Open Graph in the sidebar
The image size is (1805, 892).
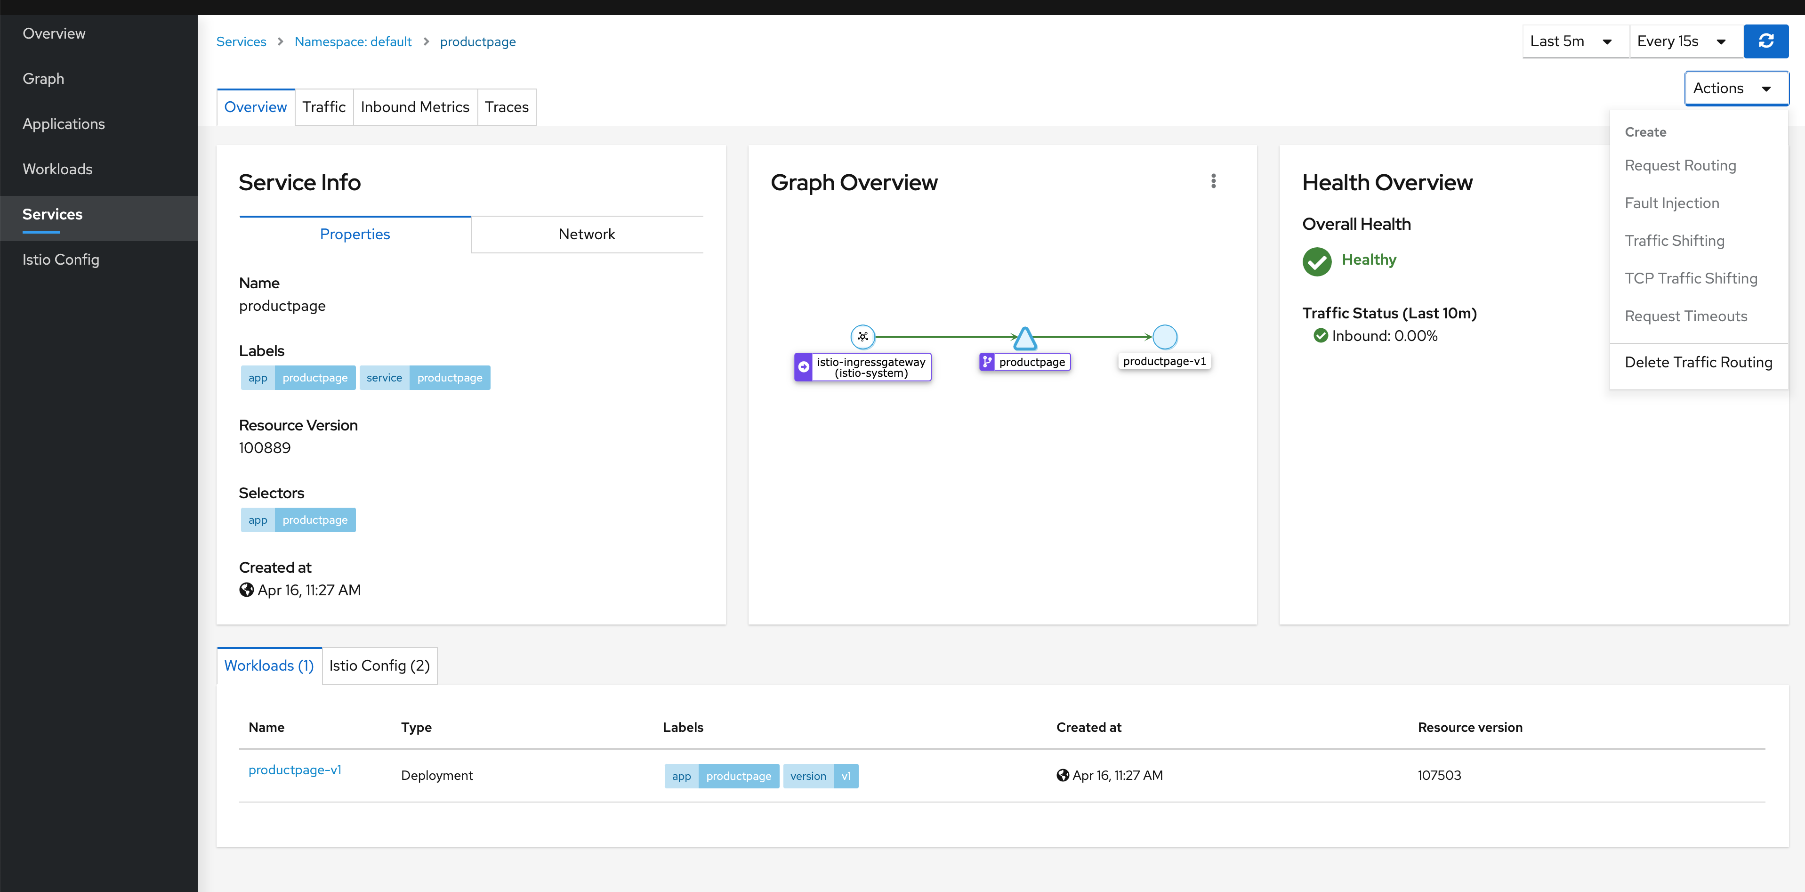click(99, 79)
